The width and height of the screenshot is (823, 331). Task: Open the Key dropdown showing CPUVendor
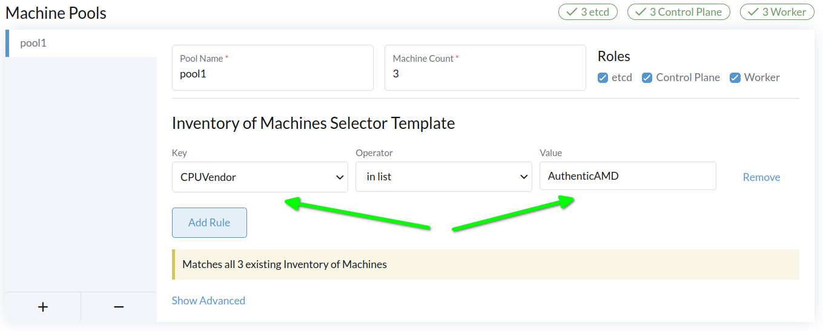pyautogui.click(x=260, y=177)
